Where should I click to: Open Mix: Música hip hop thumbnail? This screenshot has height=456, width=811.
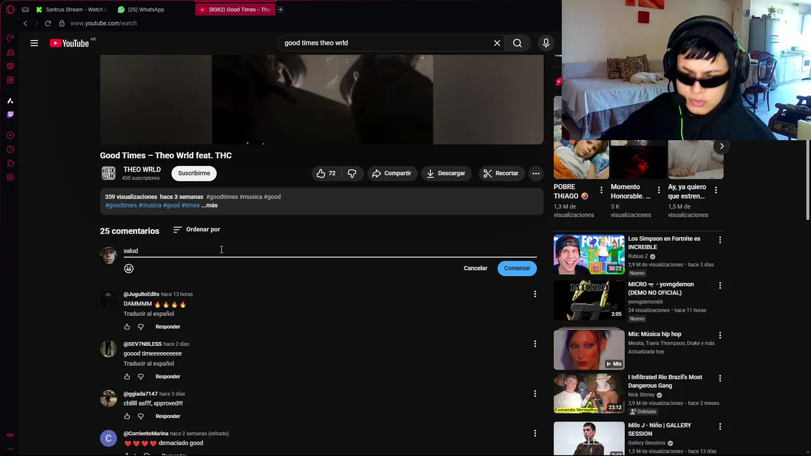pos(589,350)
